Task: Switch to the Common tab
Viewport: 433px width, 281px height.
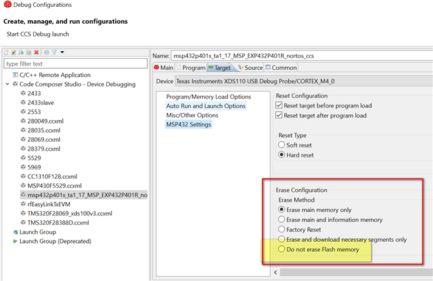Action: (x=281, y=68)
